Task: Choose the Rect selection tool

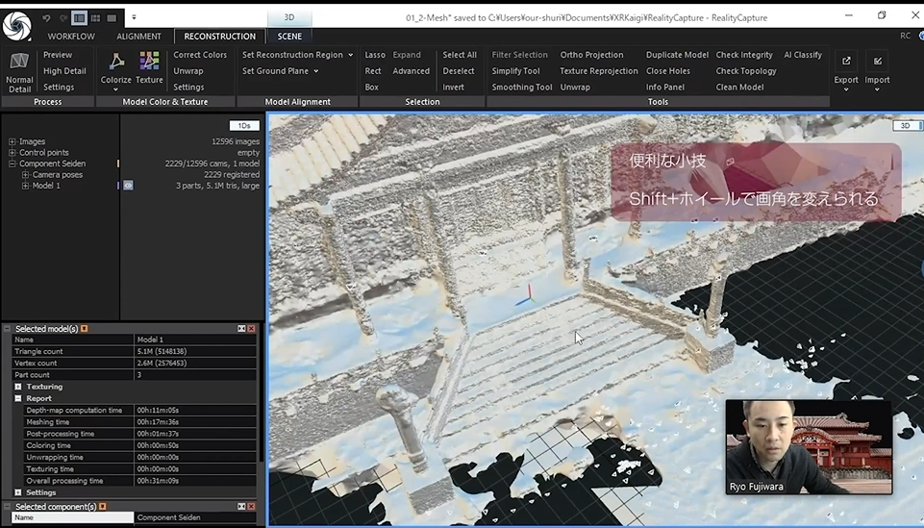Action: point(373,71)
